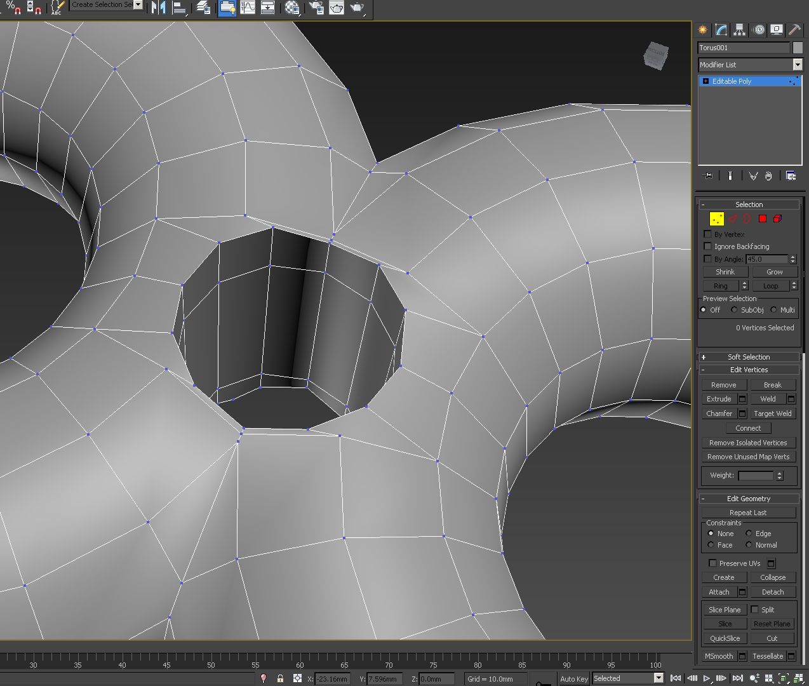The width and height of the screenshot is (809, 686).
Task: Open the Curve Editor toolbar icon
Action: 247,8
